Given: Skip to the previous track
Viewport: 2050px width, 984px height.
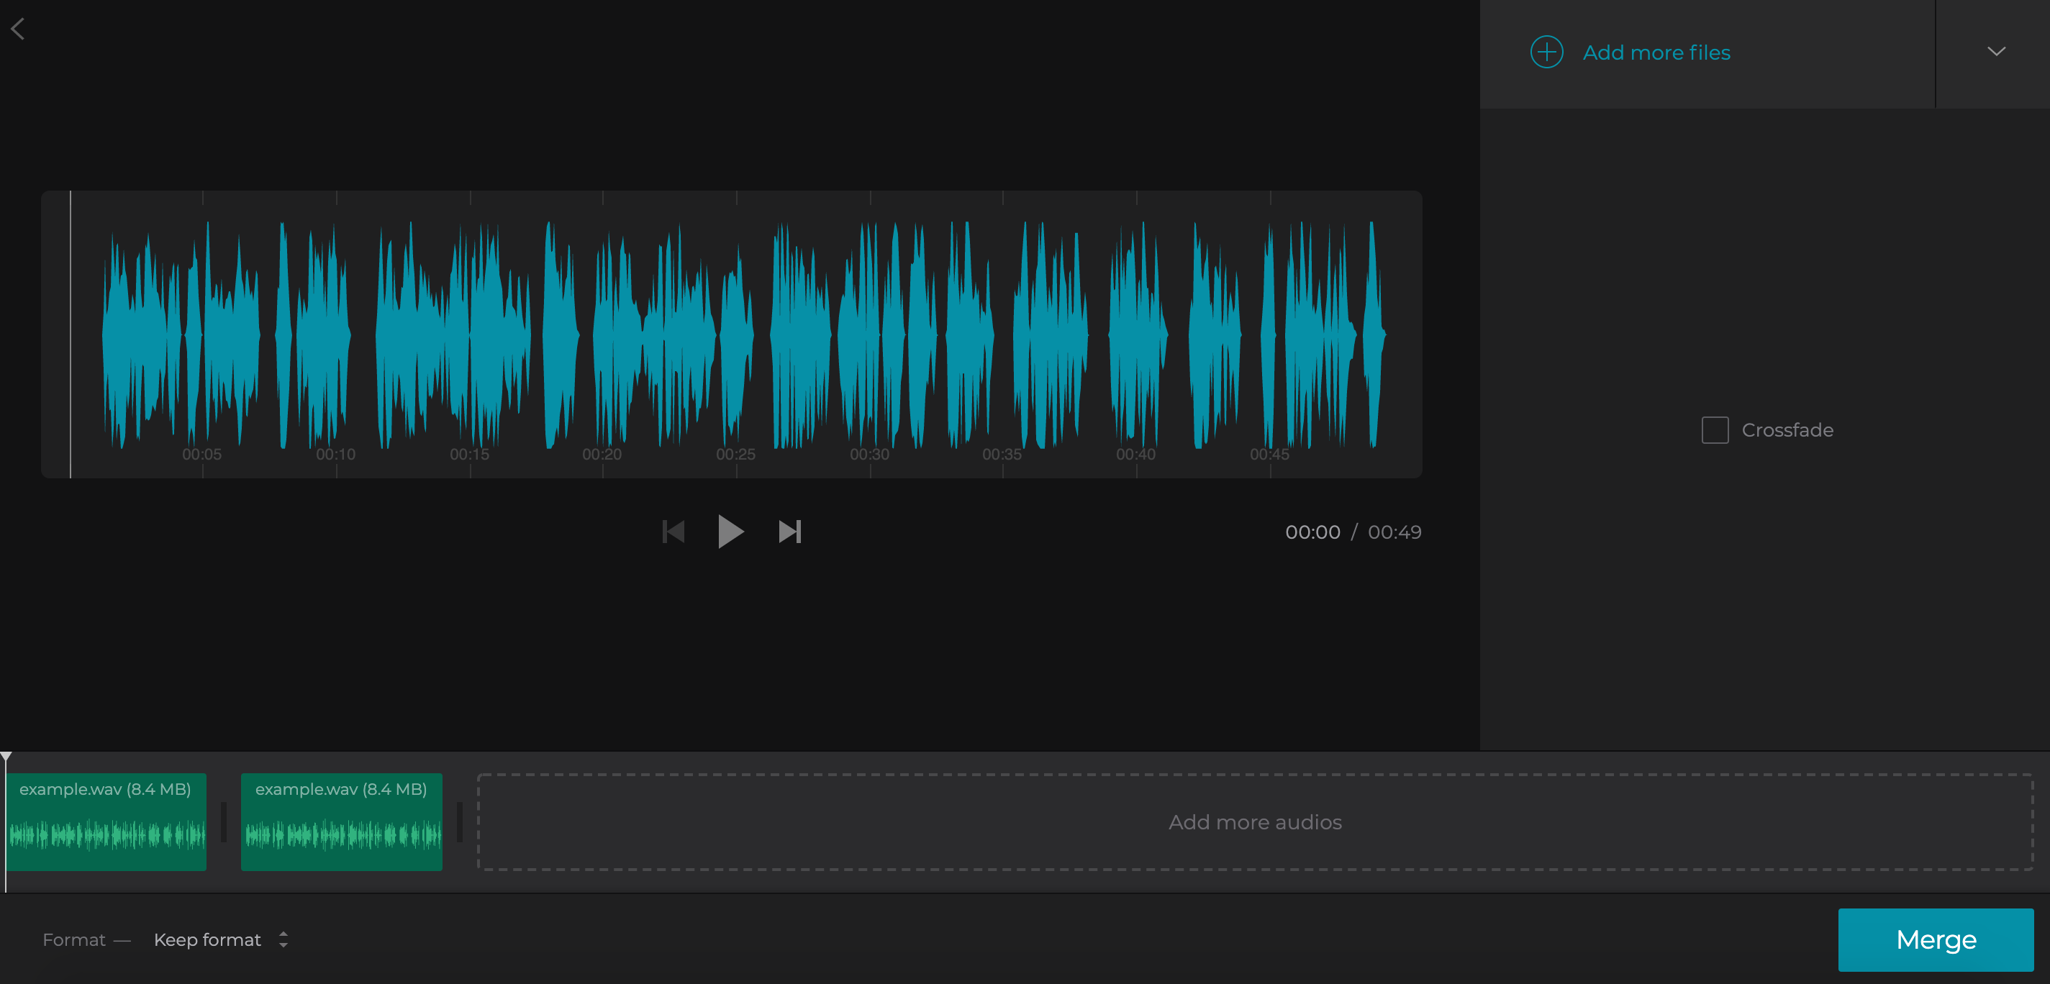Looking at the screenshot, I should tap(673, 532).
